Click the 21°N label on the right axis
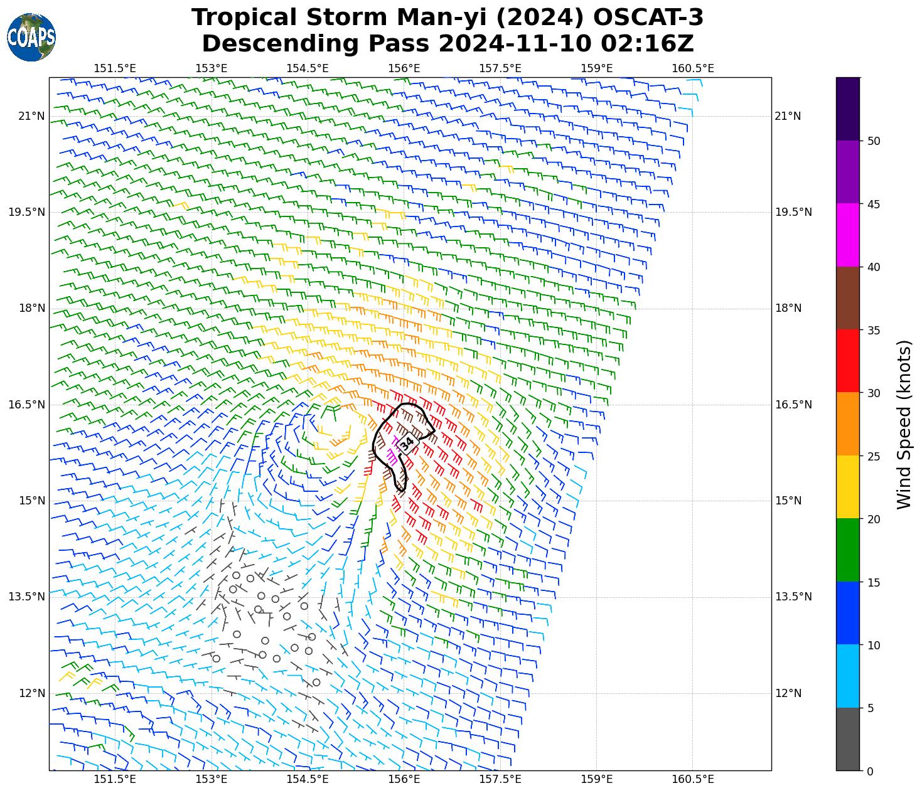922x793 pixels. (788, 116)
